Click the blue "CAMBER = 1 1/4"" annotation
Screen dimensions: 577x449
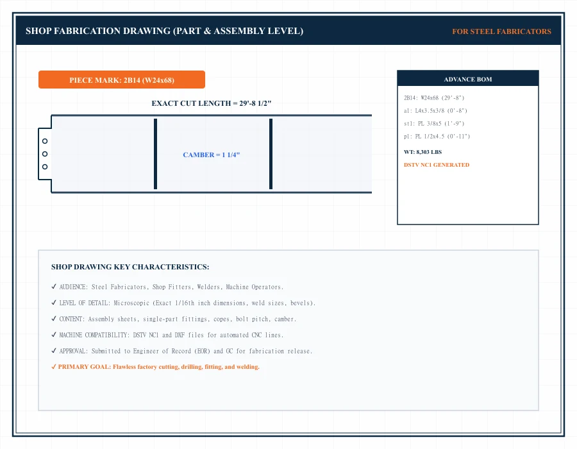pyautogui.click(x=211, y=155)
